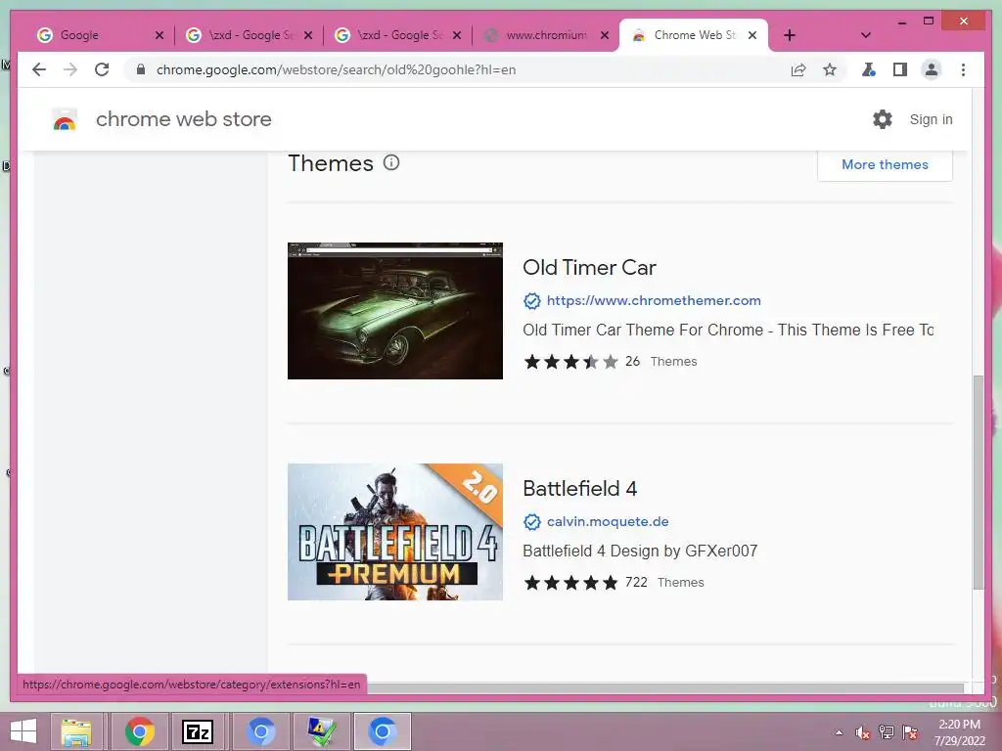Open 7-Zip from the taskbar
The image size is (1002, 751).
pos(198,731)
